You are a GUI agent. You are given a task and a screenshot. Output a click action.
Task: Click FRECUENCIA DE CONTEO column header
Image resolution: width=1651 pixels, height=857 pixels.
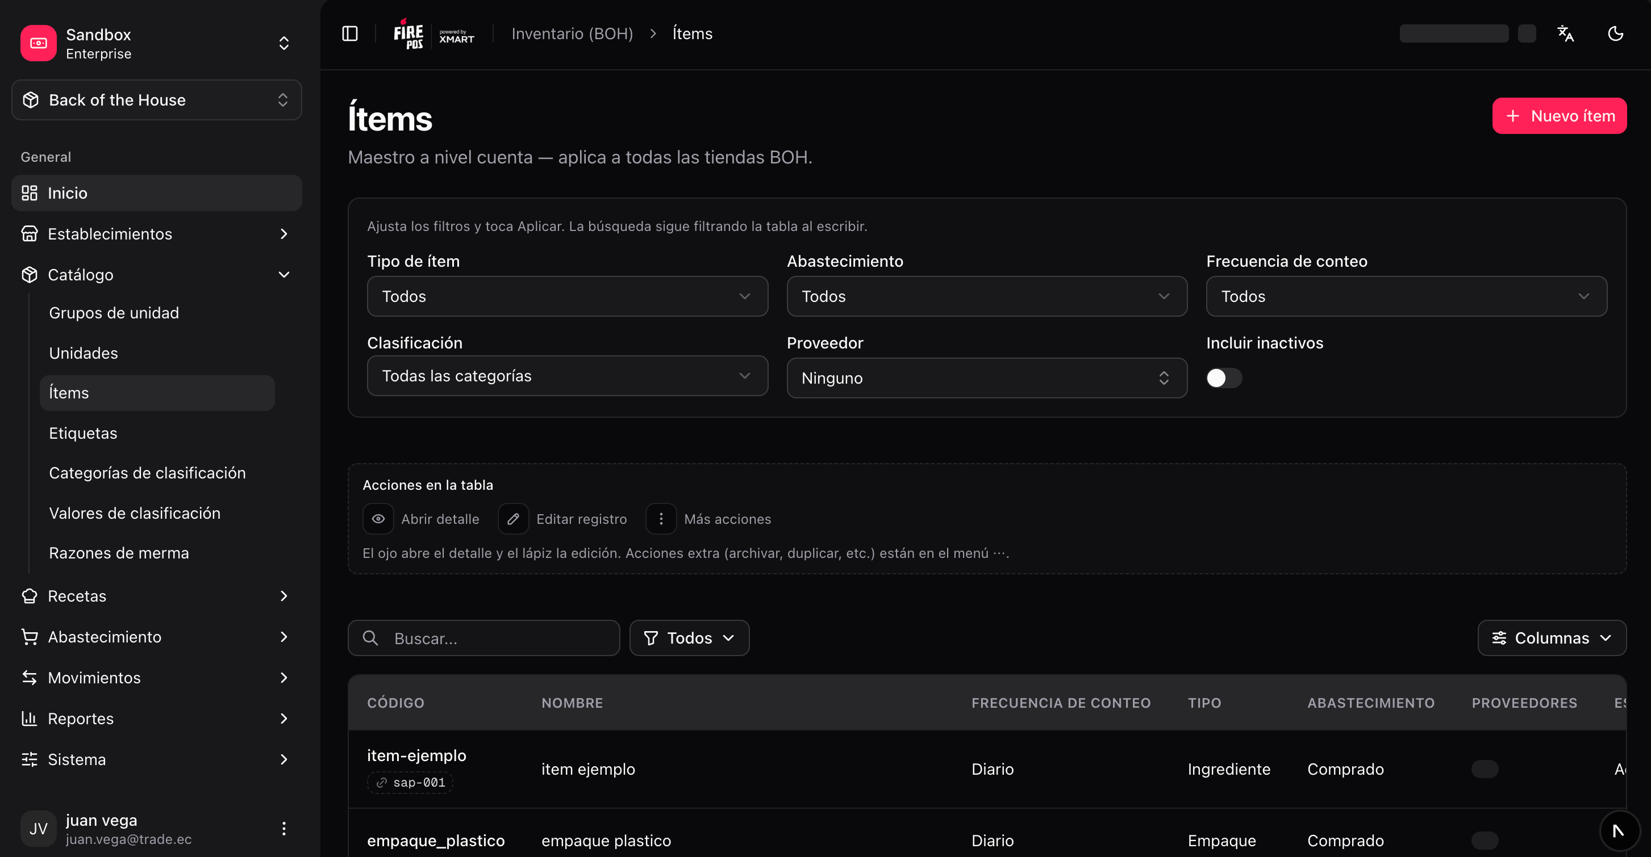1061,702
